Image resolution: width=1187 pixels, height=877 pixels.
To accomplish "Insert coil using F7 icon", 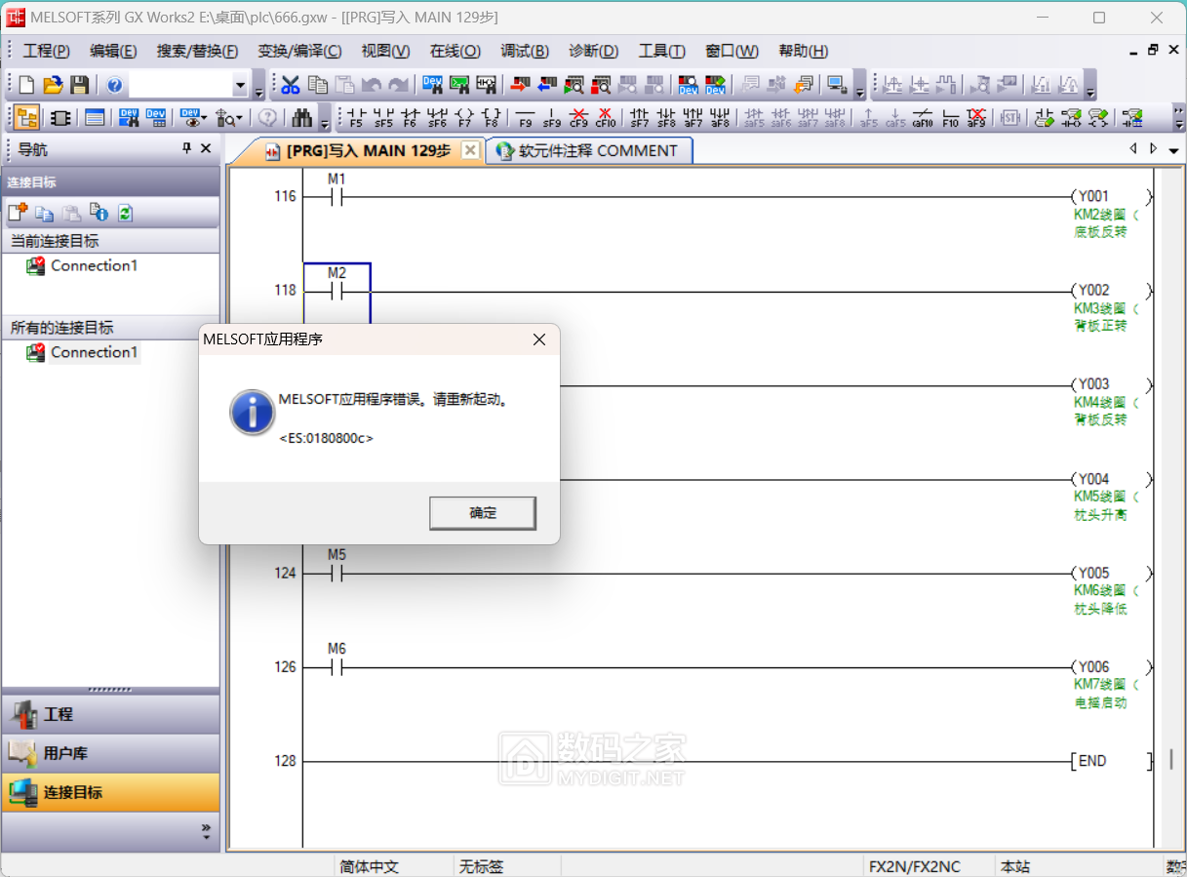I will pos(464,118).
